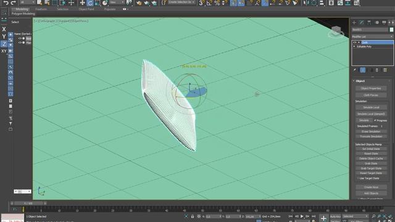Toggle Use Target State checkbox
The image size is (395, 222).
358,178
